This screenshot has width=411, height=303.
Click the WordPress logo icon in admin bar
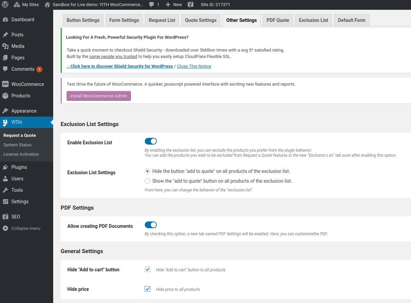coord(5,5)
